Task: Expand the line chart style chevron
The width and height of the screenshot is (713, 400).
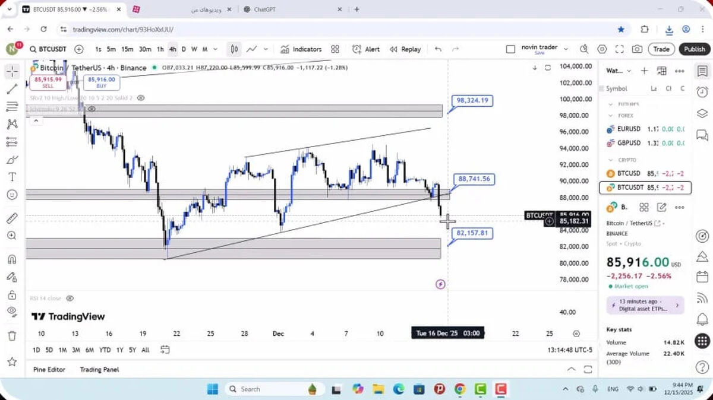Action: [266, 49]
